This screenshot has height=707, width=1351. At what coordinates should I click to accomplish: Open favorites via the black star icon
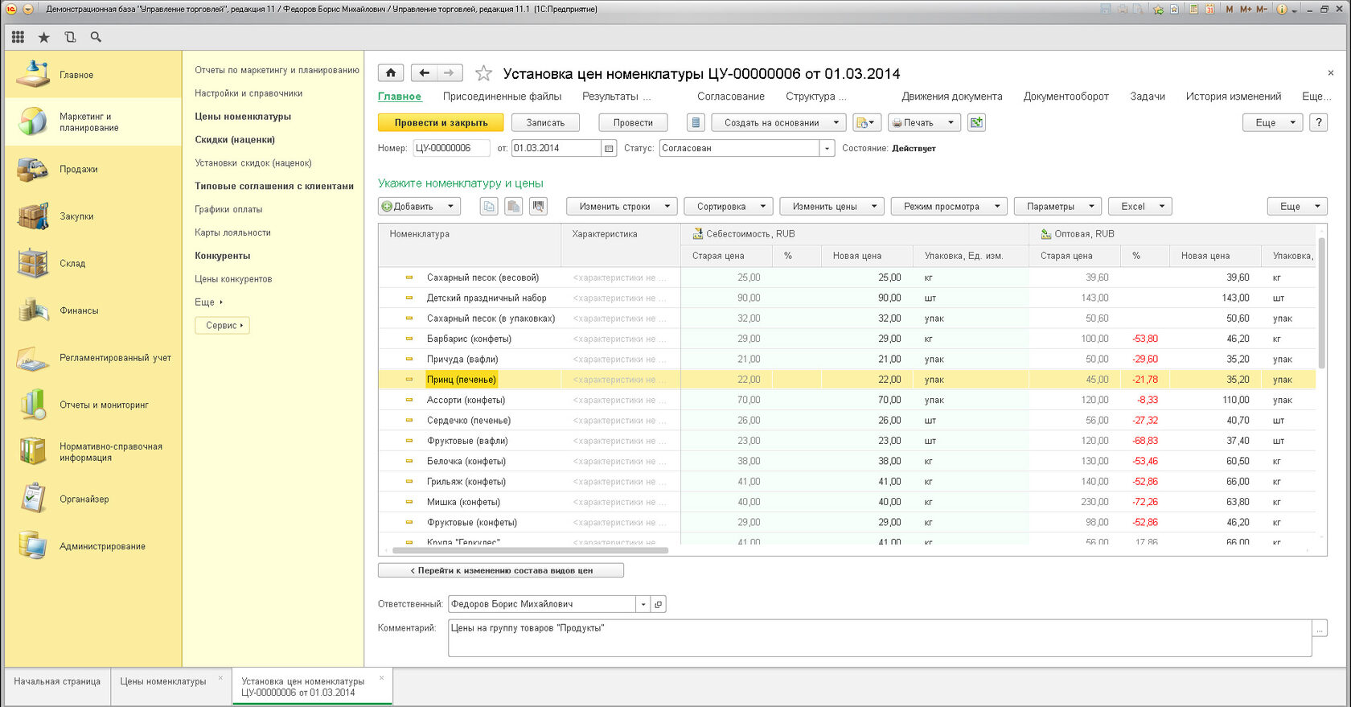(44, 37)
